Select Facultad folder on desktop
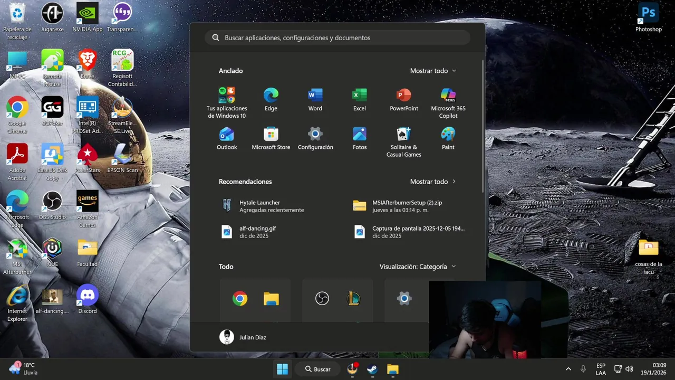Image resolution: width=675 pixels, height=380 pixels. [x=88, y=253]
